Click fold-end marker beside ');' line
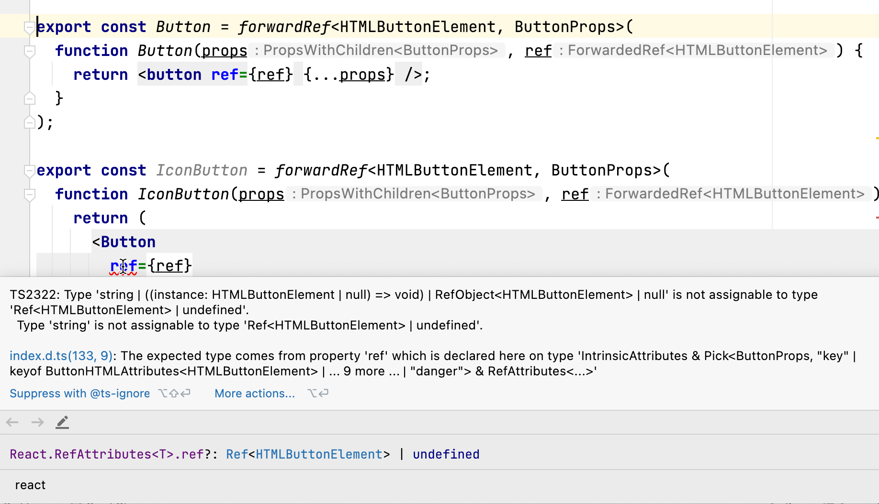Viewport: 879px width, 504px height. 29,122
